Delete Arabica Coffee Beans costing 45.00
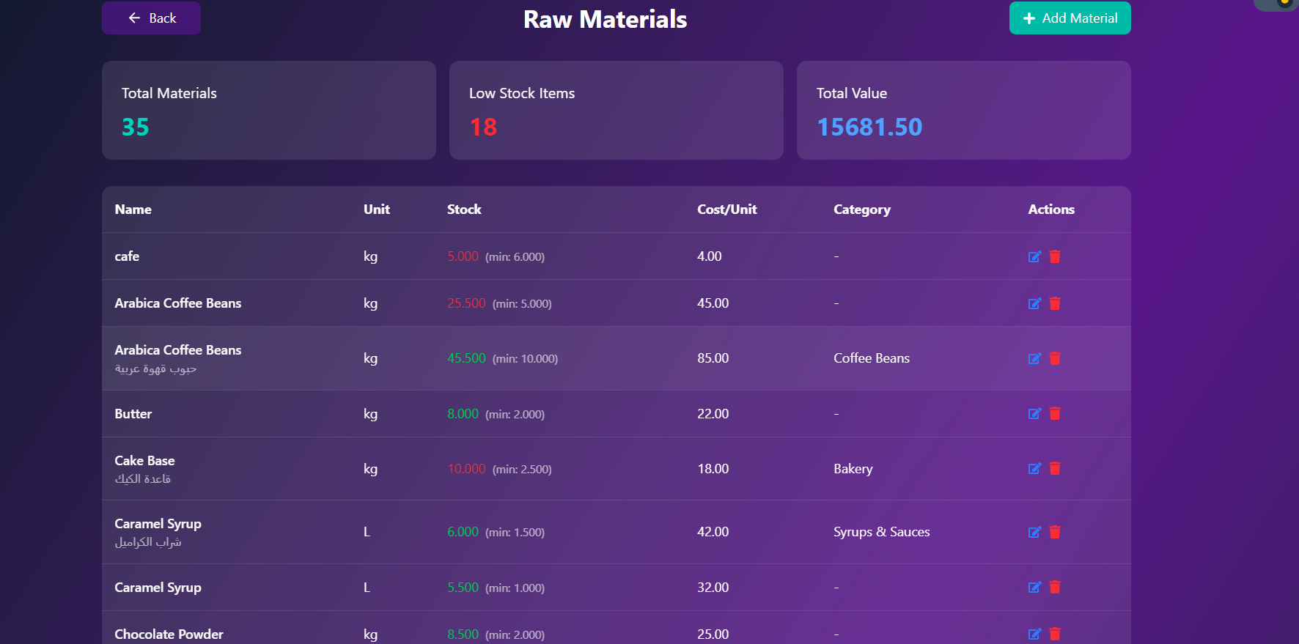The height and width of the screenshot is (644, 1299). coord(1055,303)
